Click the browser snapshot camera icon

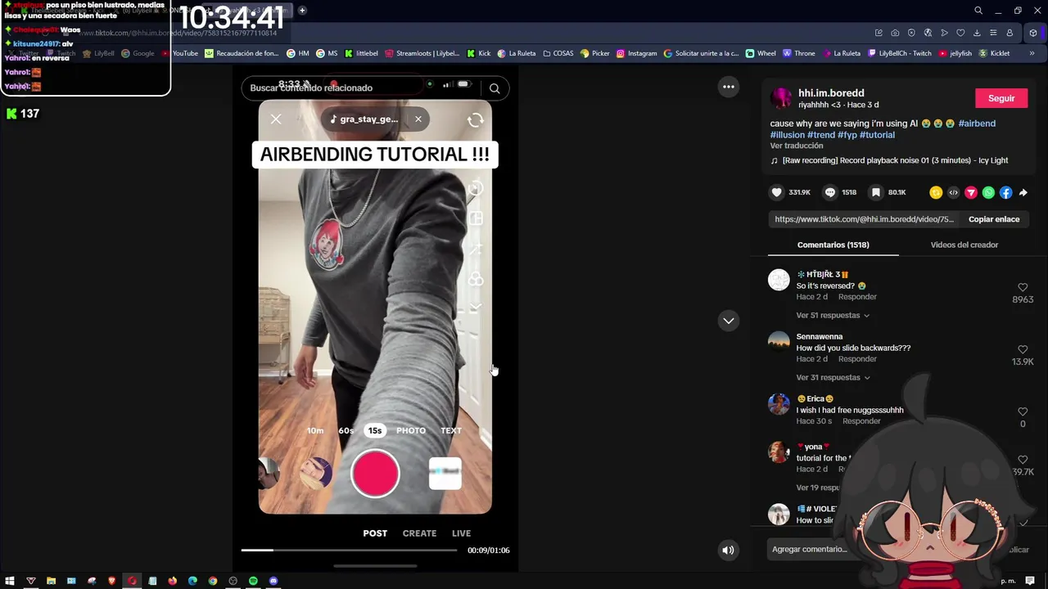click(x=895, y=33)
